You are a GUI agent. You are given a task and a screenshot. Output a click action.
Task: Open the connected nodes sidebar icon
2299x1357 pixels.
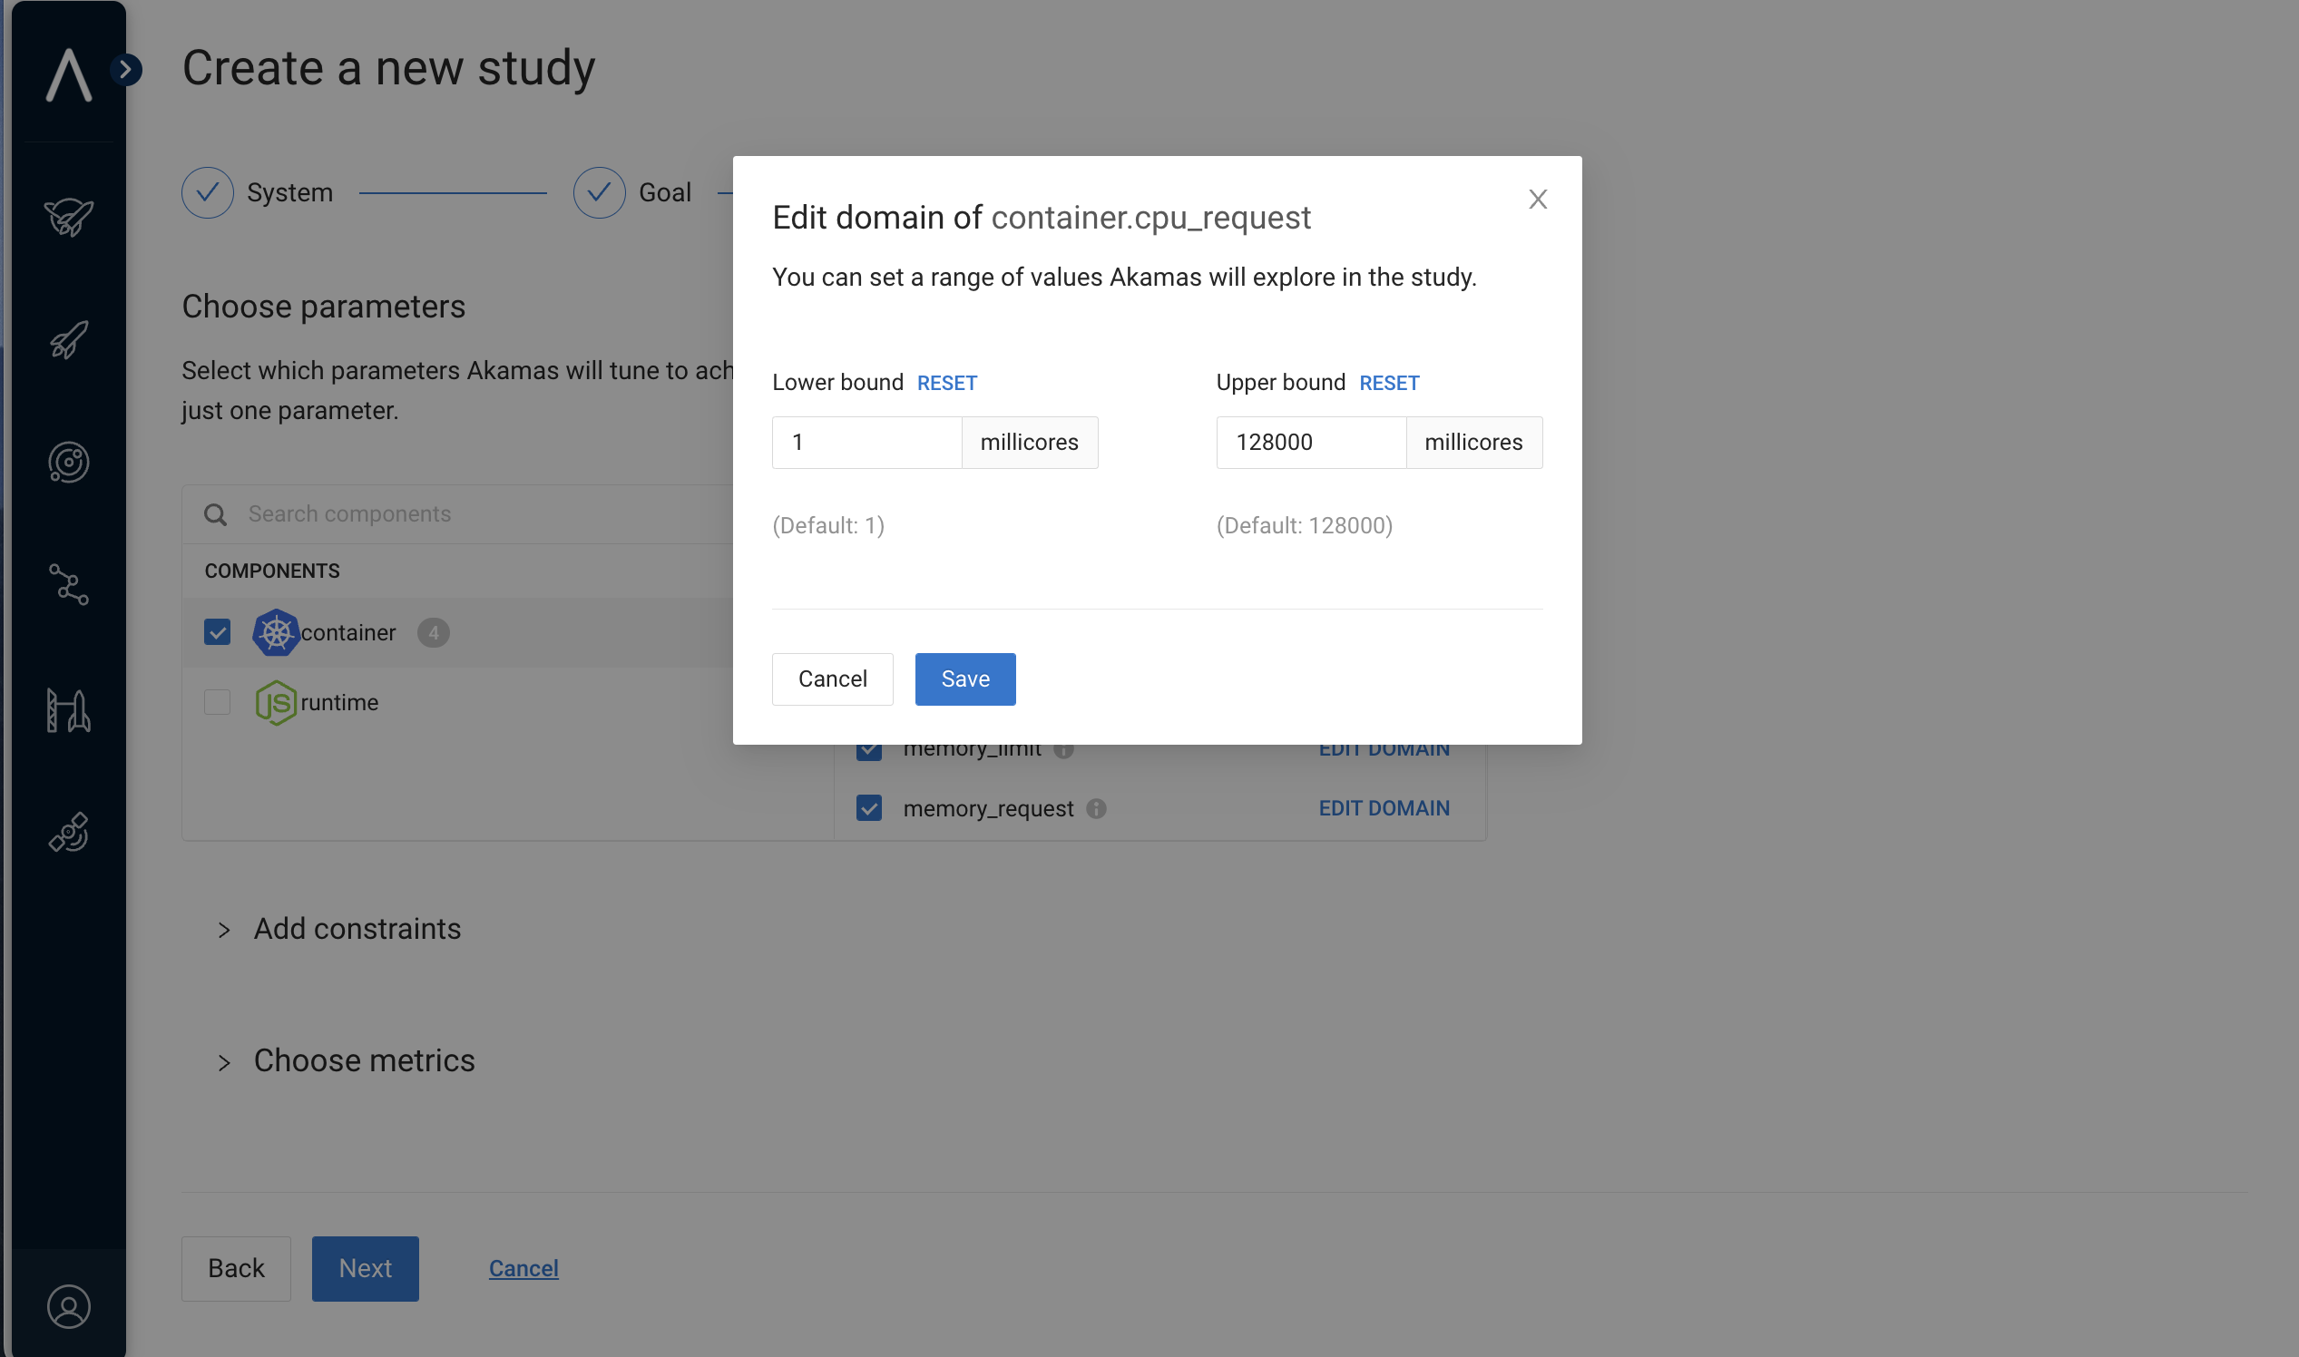(x=69, y=584)
